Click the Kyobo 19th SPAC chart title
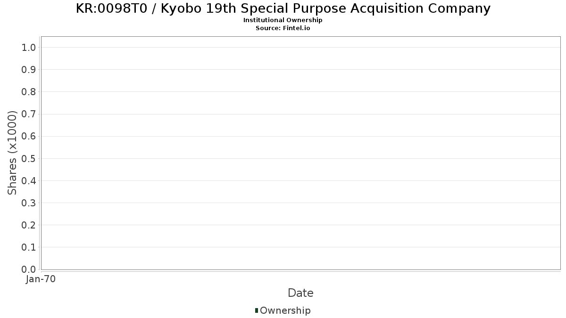Image resolution: width=566 pixels, height=318 pixels. 283,8
